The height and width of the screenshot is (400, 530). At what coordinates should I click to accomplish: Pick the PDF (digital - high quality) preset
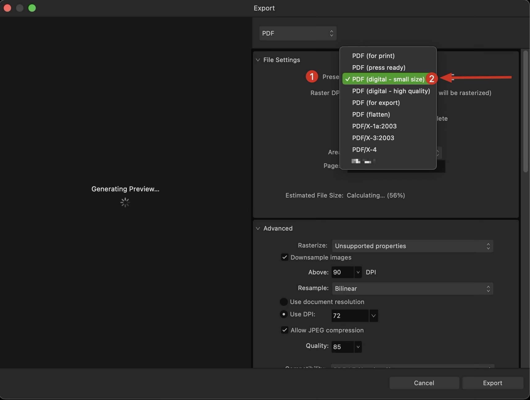coord(391,91)
